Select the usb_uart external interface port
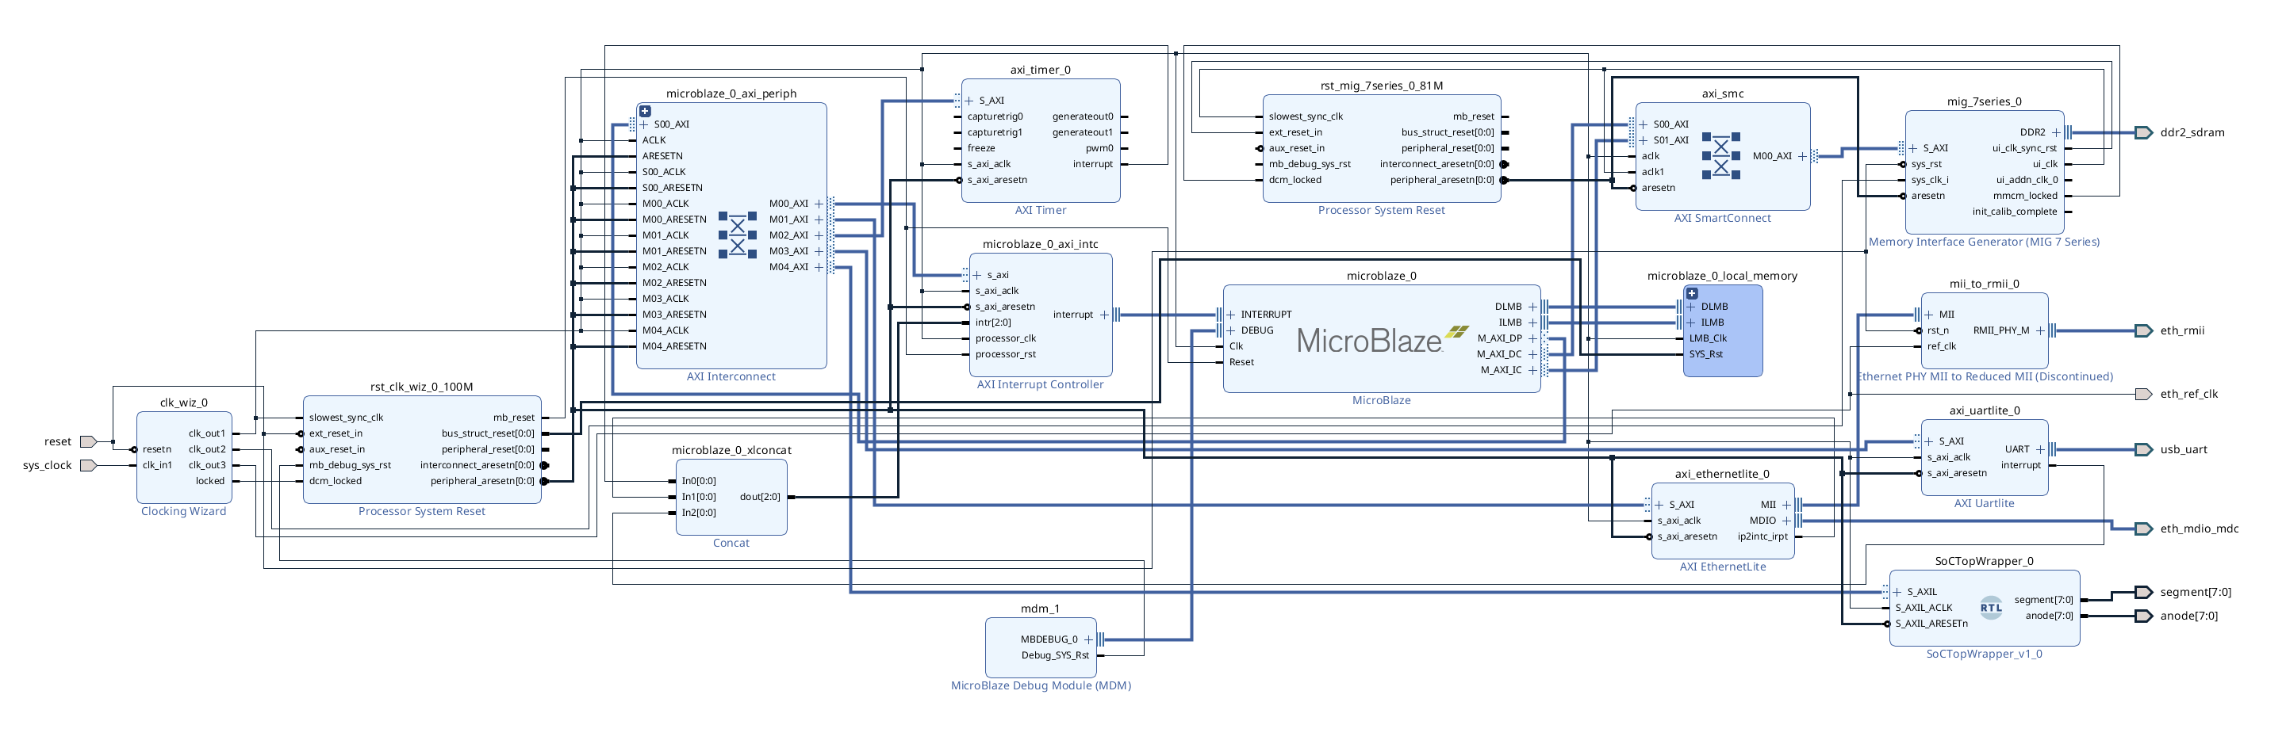 (2144, 449)
